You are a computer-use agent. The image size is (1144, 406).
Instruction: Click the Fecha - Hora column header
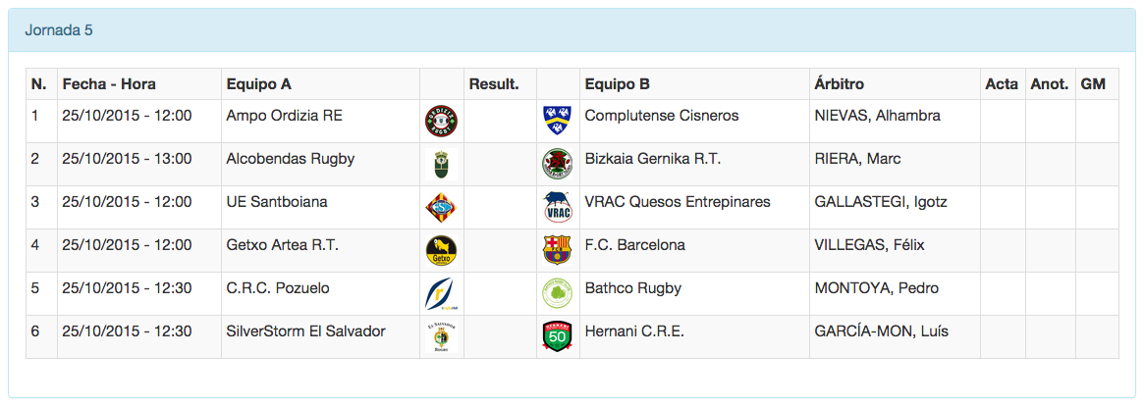click(109, 84)
